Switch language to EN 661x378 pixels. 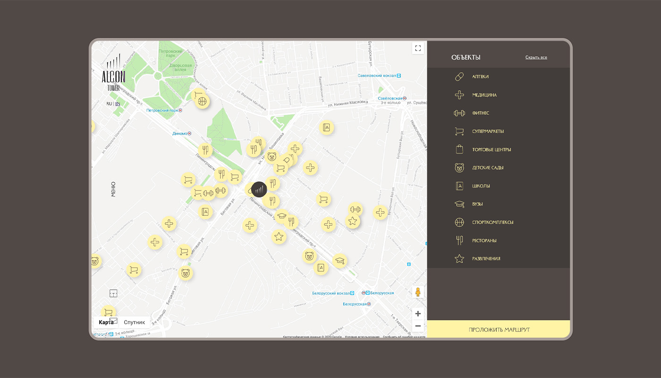(118, 103)
